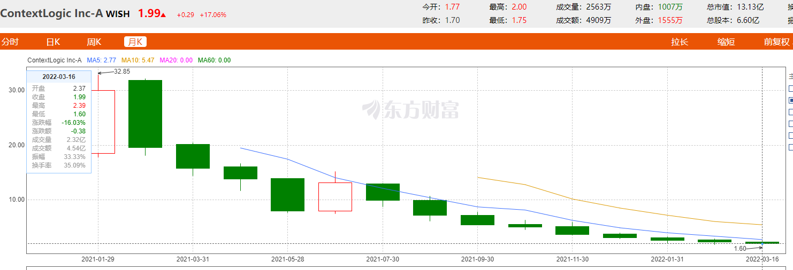Click the +17.06% change percentage
This screenshot has width=793, height=270.
(x=213, y=15)
